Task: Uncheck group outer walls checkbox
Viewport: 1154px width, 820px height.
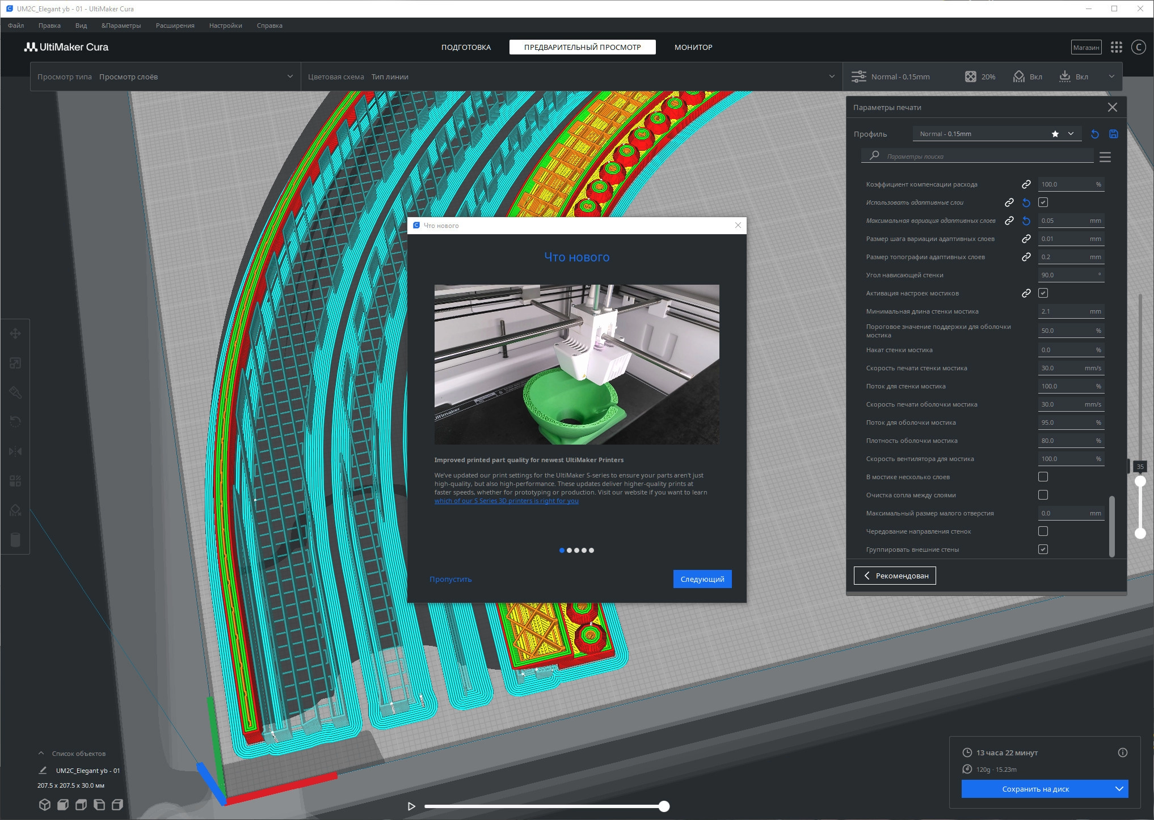Action: point(1043,550)
